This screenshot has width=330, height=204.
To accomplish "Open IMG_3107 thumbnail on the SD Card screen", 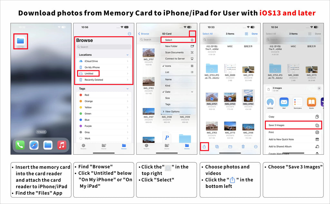I will [x=149, y=112].
